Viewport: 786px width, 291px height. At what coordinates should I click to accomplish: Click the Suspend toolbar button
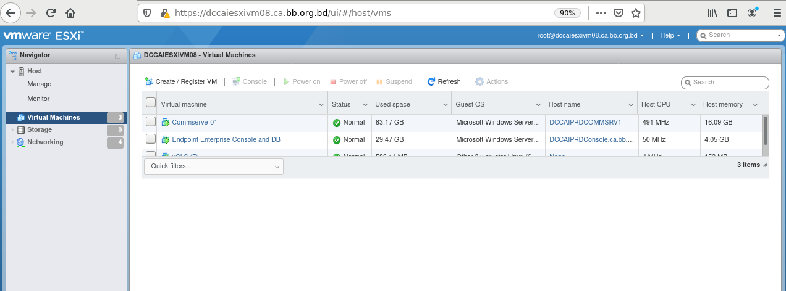tap(394, 81)
